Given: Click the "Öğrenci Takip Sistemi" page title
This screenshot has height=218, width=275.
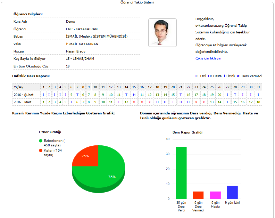Looking at the screenshot, I should point(137,2).
